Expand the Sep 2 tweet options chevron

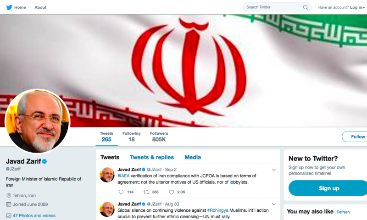click(x=274, y=170)
